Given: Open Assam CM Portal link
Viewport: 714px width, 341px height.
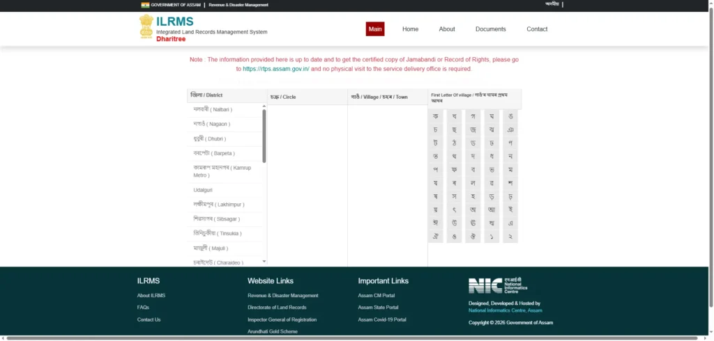Looking at the screenshot, I should 376,296.
